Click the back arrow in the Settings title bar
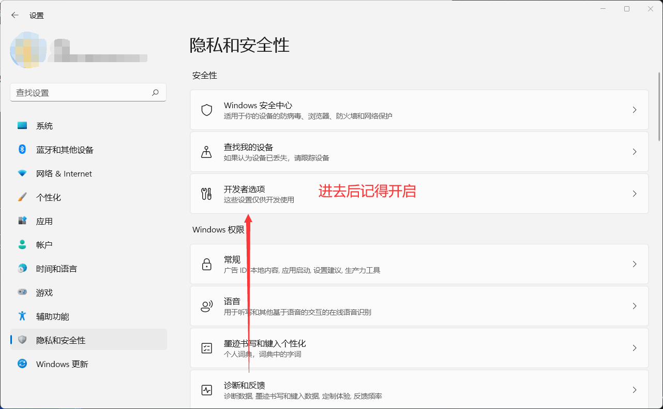 pos(15,16)
